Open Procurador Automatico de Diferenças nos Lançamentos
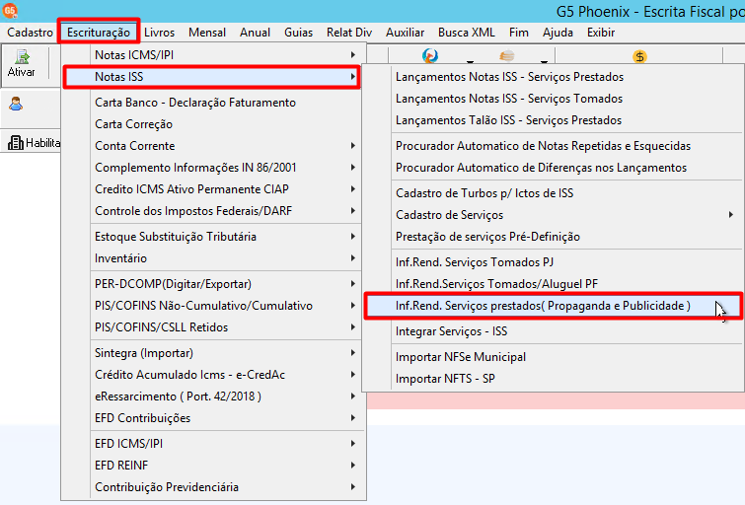The height and width of the screenshot is (505, 745). pyautogui.click(x=553, y=168)
